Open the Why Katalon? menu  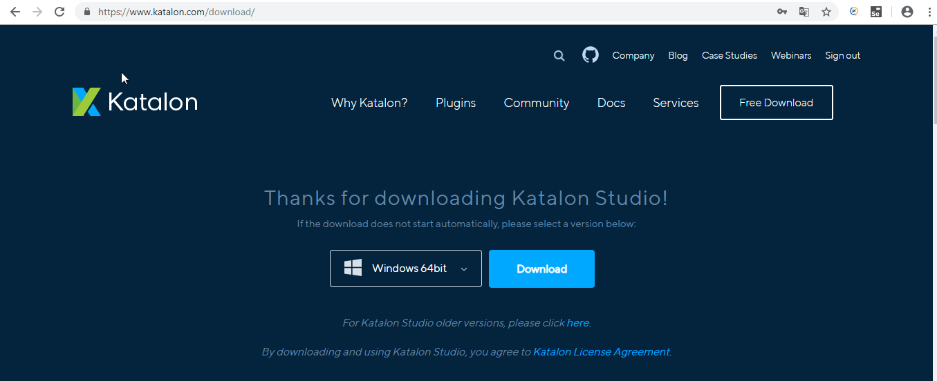coord(369,103)
